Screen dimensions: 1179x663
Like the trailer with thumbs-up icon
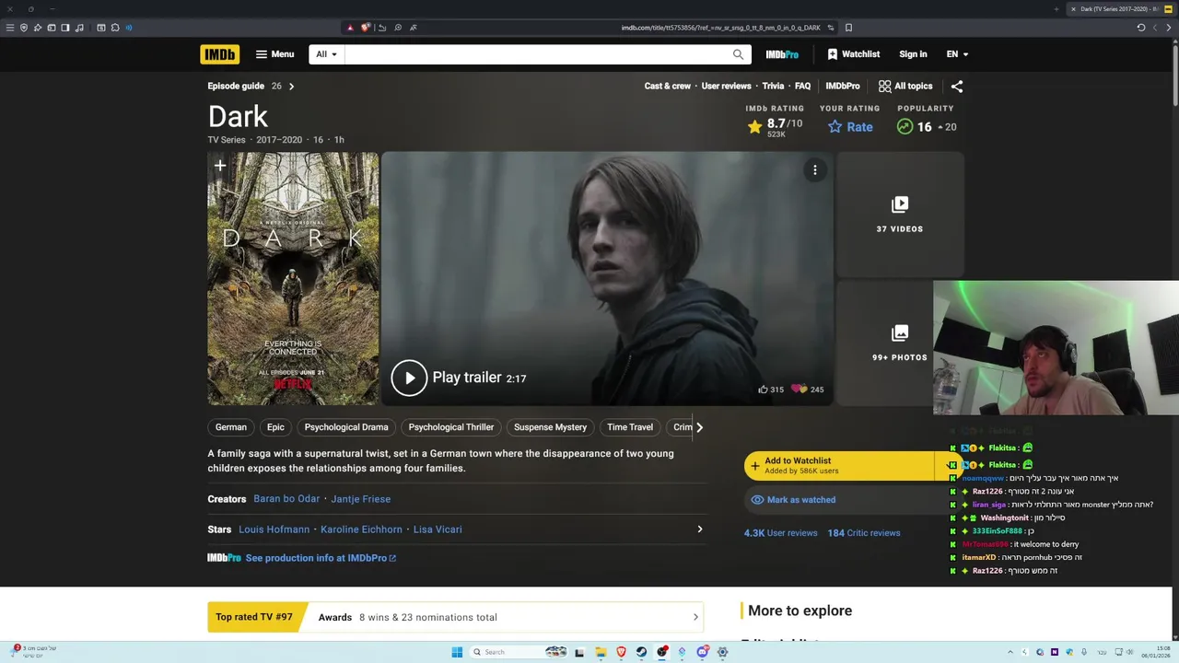763,390
